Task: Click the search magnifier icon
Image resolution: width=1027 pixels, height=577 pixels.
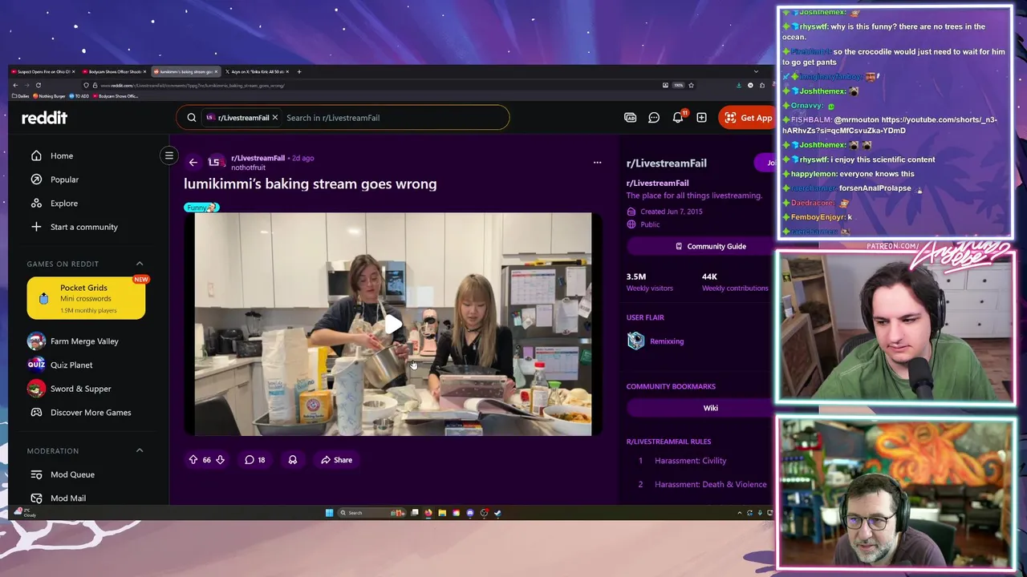Action: coord(191,118)
